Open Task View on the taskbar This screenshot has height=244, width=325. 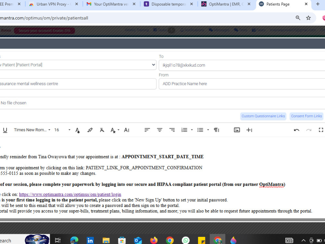coord(58,240)
